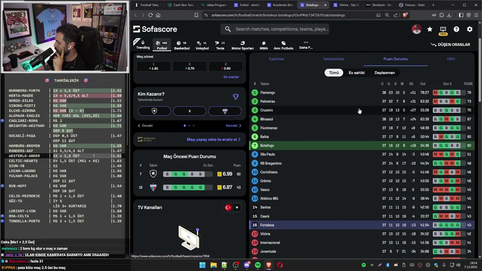The width and height of the screenshot is (482, 271).
Task: Switch to Kadrolar tab
Action: click(x=276, y=59)
